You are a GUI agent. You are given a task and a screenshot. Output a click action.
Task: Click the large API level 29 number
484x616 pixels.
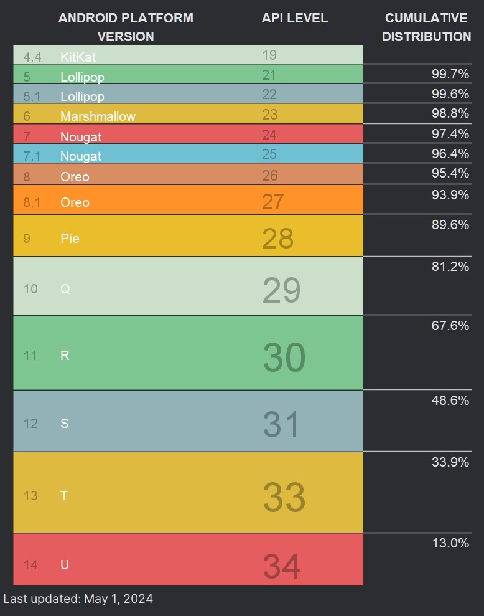click(281, 290)
